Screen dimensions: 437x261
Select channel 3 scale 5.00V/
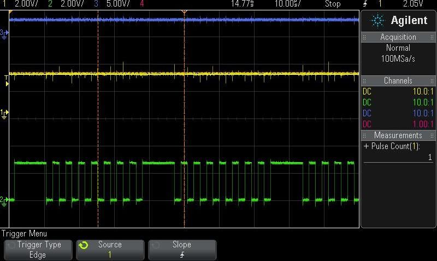(118, 4)
